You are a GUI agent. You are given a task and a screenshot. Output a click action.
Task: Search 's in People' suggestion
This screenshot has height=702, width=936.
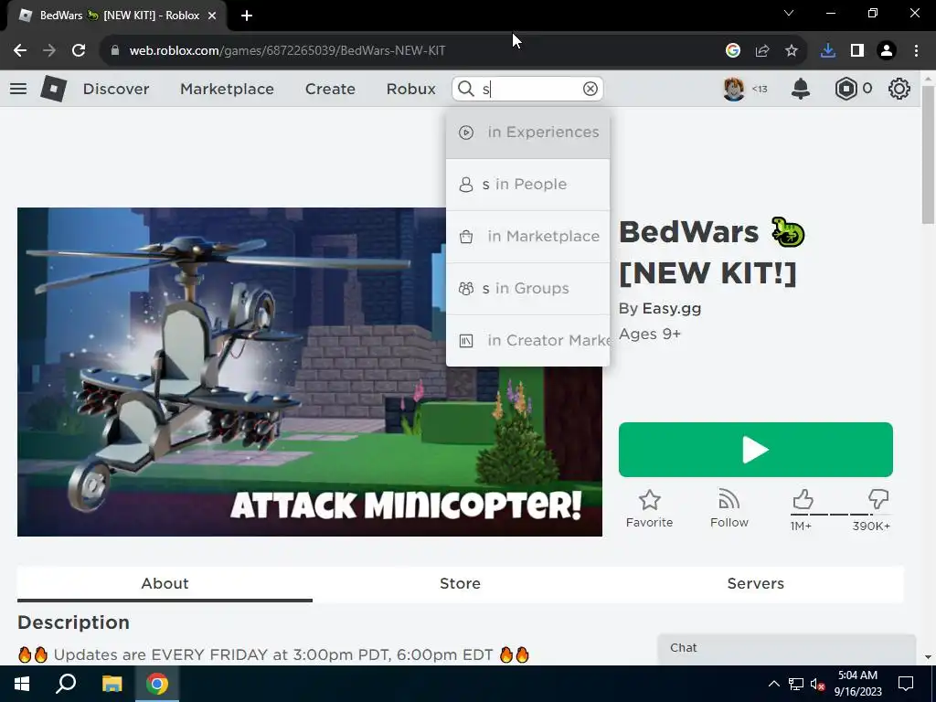point(527,185)
